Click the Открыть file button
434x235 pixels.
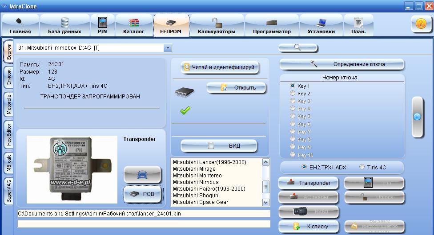click(237, 88)
